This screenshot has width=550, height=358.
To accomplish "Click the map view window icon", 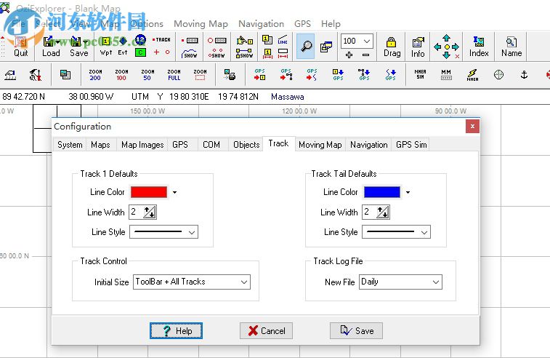I will point(326,47).
